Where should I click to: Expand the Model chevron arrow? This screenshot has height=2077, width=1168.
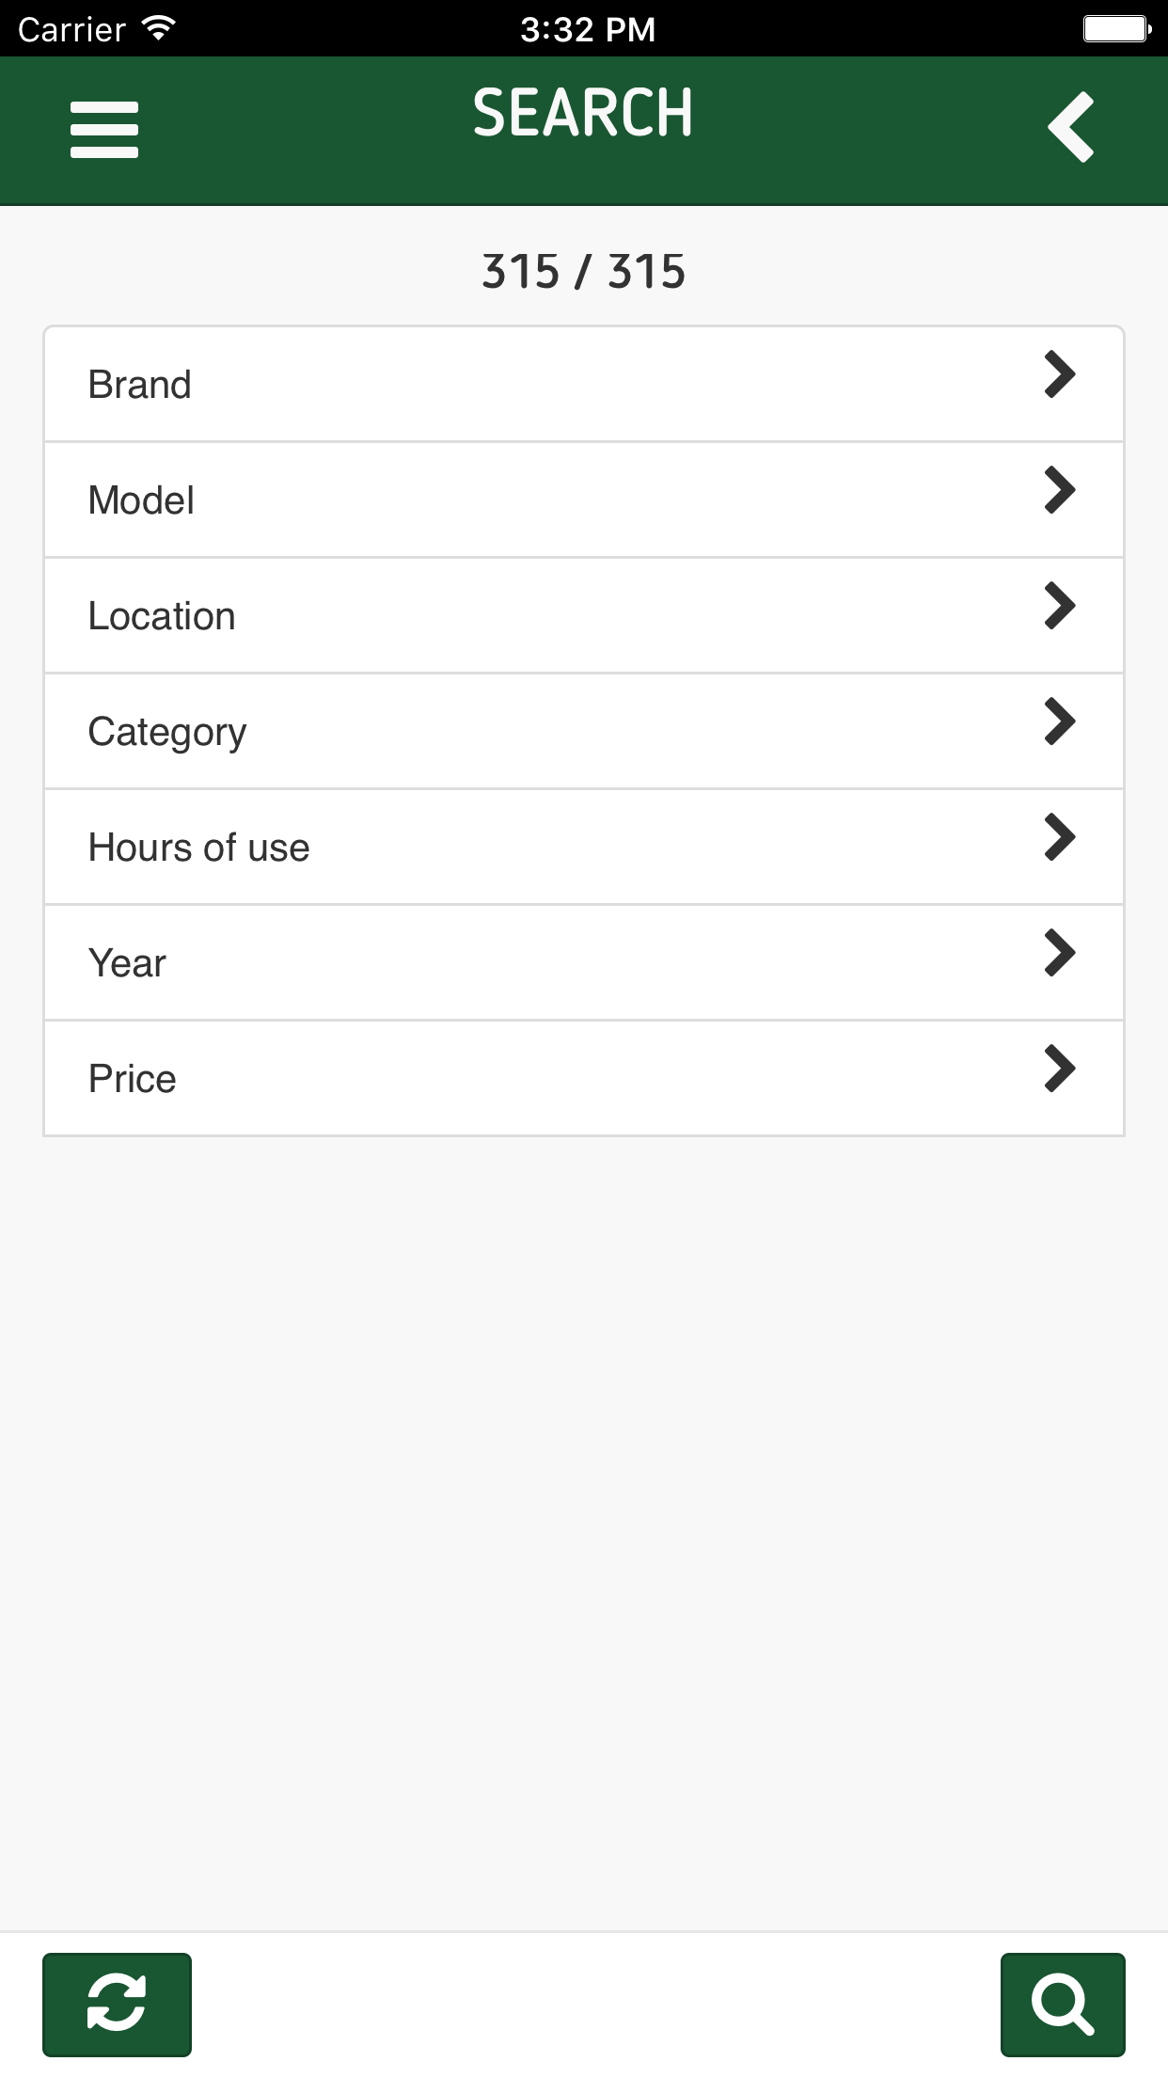tap(1060, 491)
